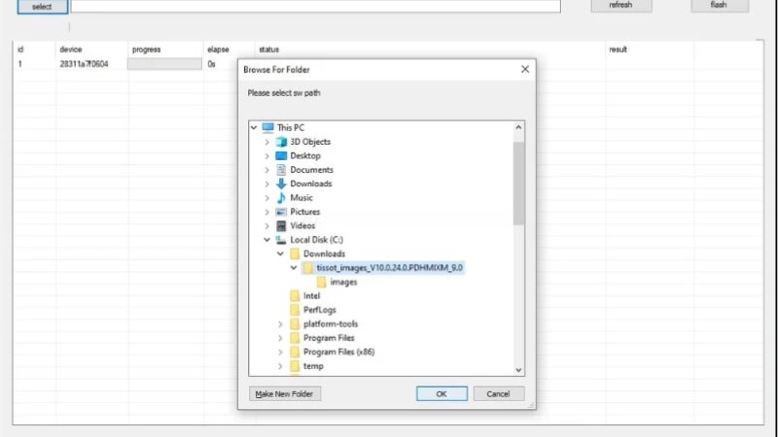This screenshot has width=778, height=437.
Task: Click the scroll down arrow in folder tree
Action: 518,370
